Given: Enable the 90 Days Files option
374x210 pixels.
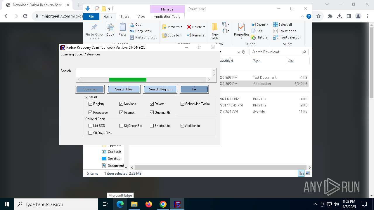Looking at the screenshot, I should point(90,133).
